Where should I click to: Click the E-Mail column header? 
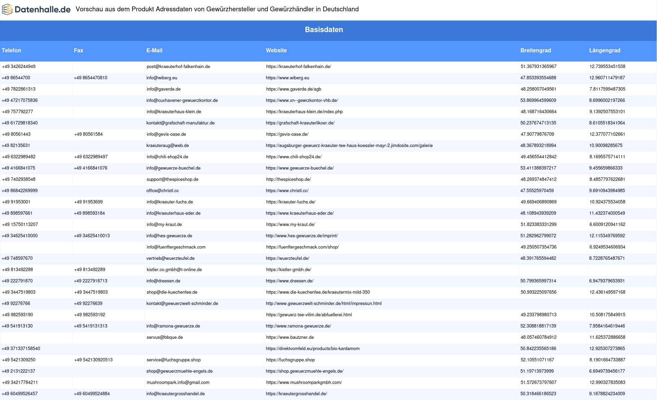(x=154, y=50)
